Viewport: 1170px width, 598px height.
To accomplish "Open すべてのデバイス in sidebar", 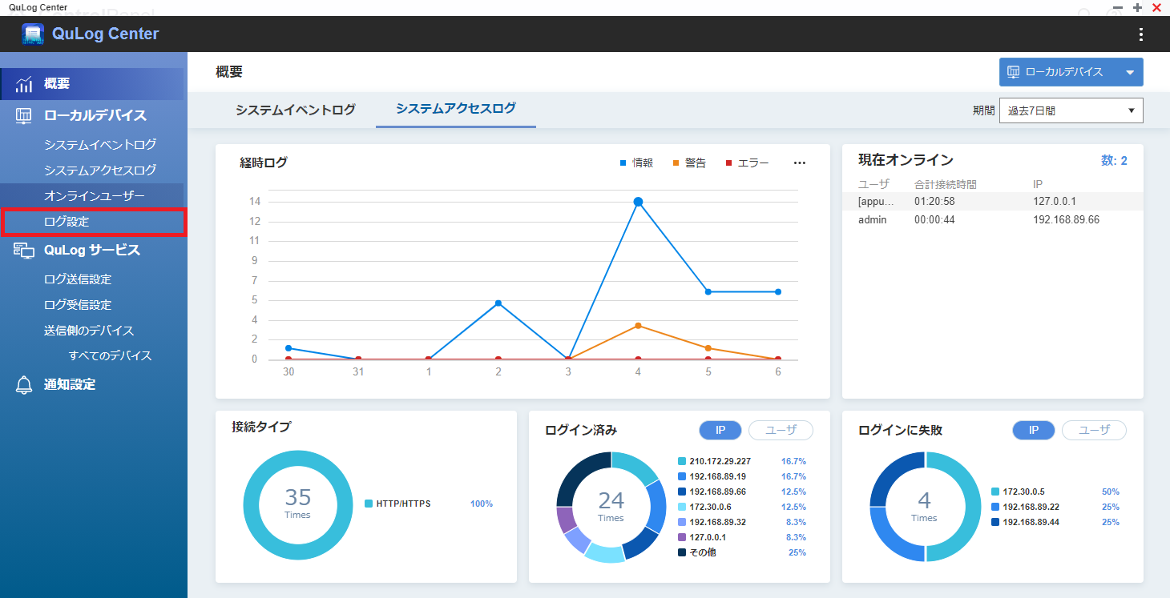I will coord(110,356).
